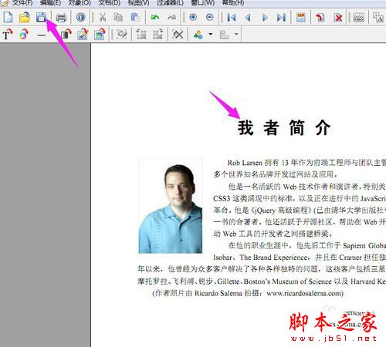Delete page using the red X page icon
The height and width of the screenshot is (347, 386).
tap(338, 17)
